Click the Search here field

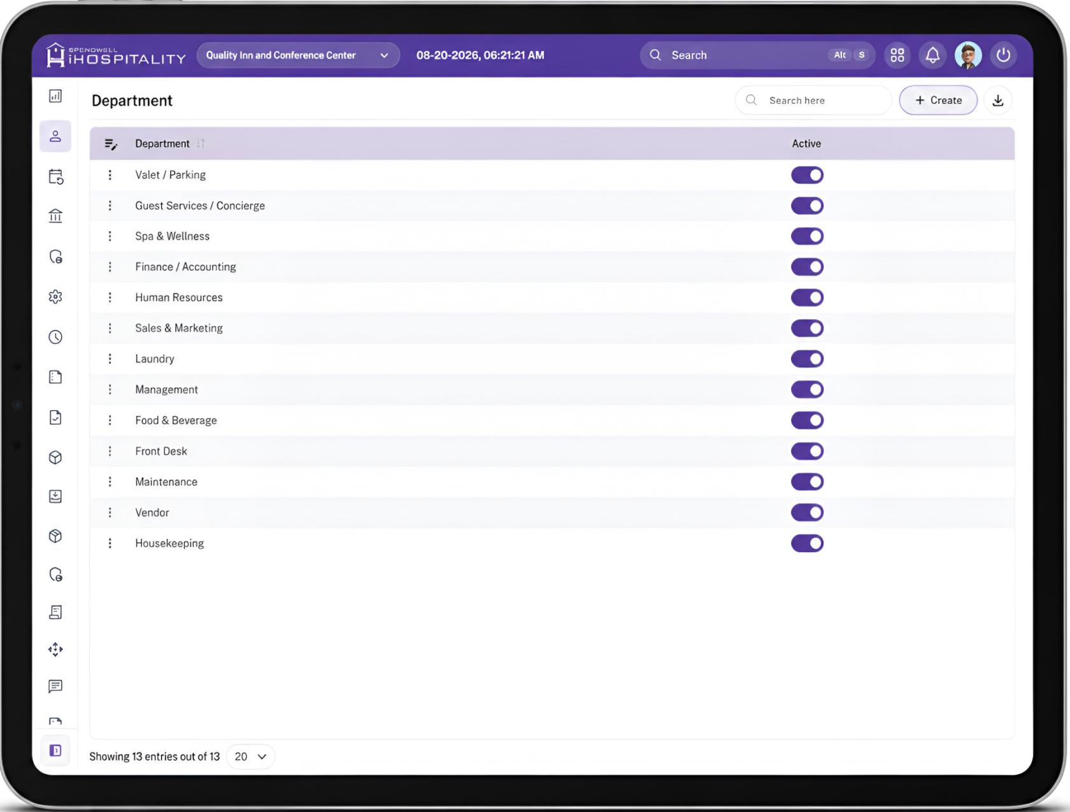pos(813,101)
